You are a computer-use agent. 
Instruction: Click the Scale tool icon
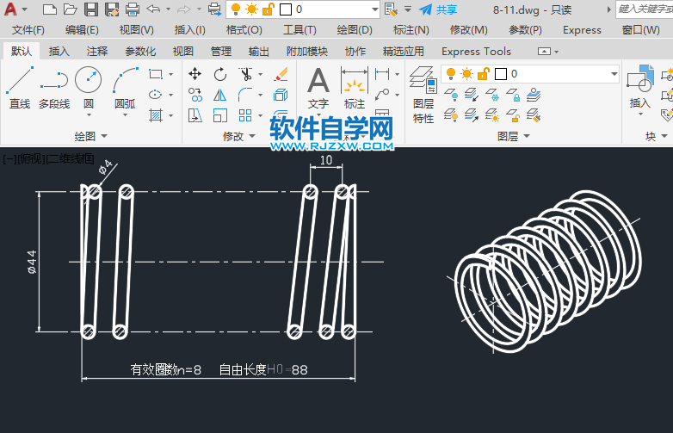click(x=220, y=115)
